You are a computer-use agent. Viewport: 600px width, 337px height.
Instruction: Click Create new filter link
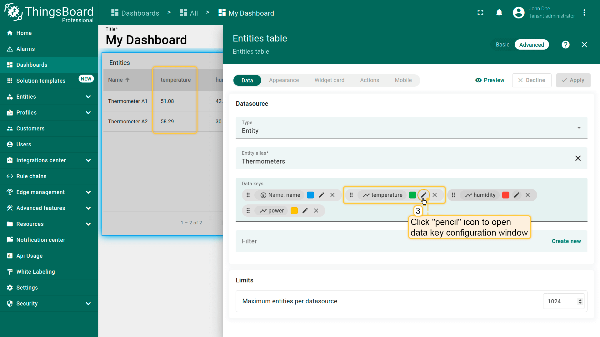(x=566, y=241)
